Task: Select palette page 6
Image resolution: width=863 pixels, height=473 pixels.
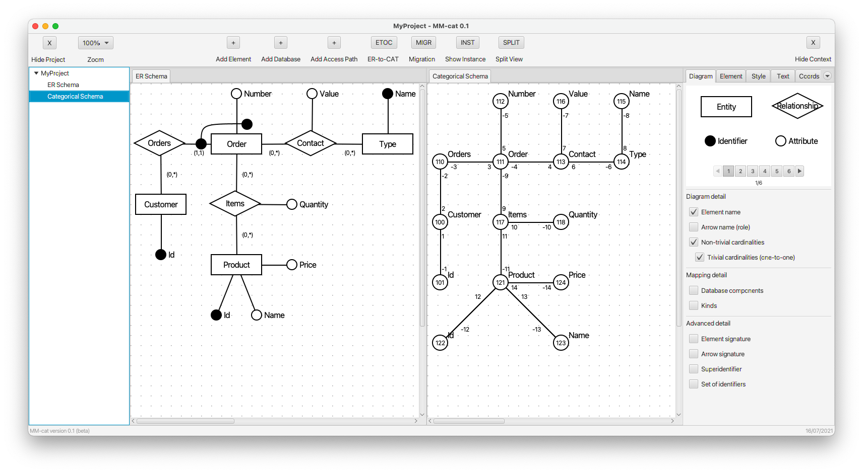Action: coord(789,171)
